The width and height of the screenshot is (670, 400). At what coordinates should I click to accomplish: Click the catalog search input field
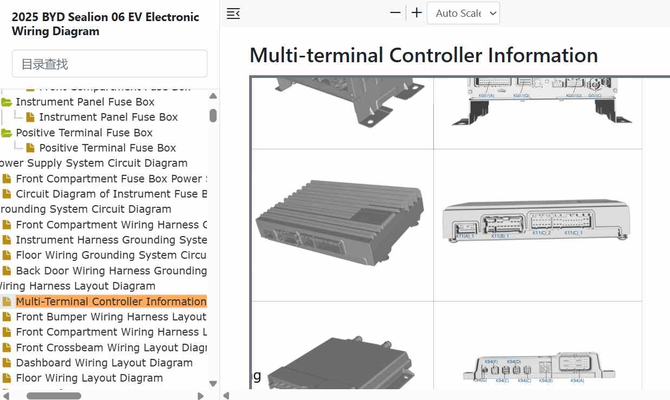[109, 64]
